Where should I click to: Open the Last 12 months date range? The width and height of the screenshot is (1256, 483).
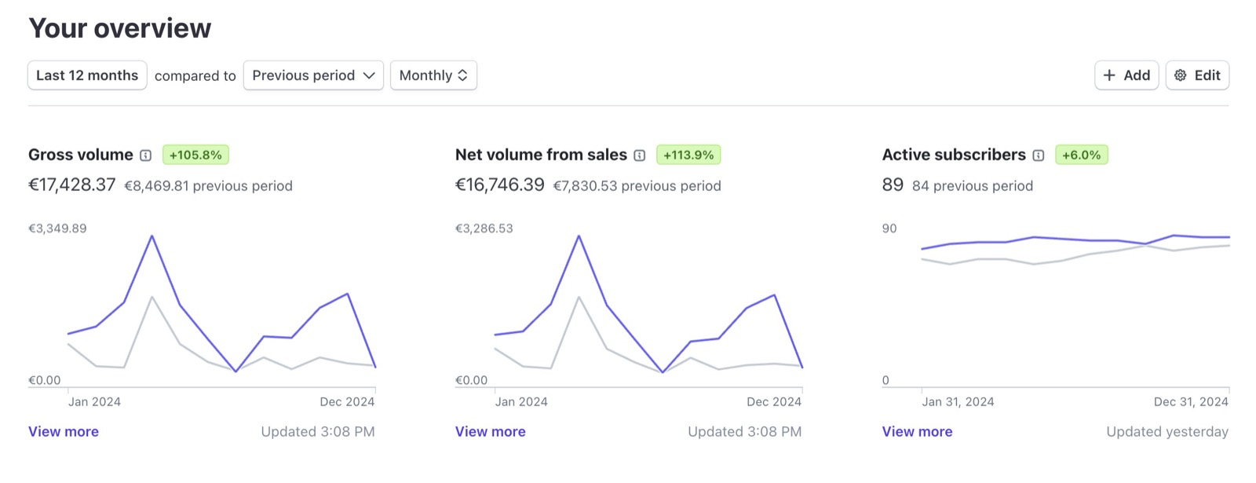click(87, 75)
